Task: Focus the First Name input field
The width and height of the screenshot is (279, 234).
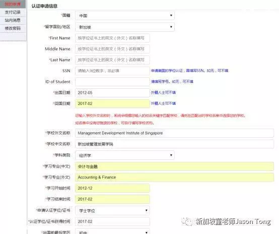Action: tap(112, 38)
